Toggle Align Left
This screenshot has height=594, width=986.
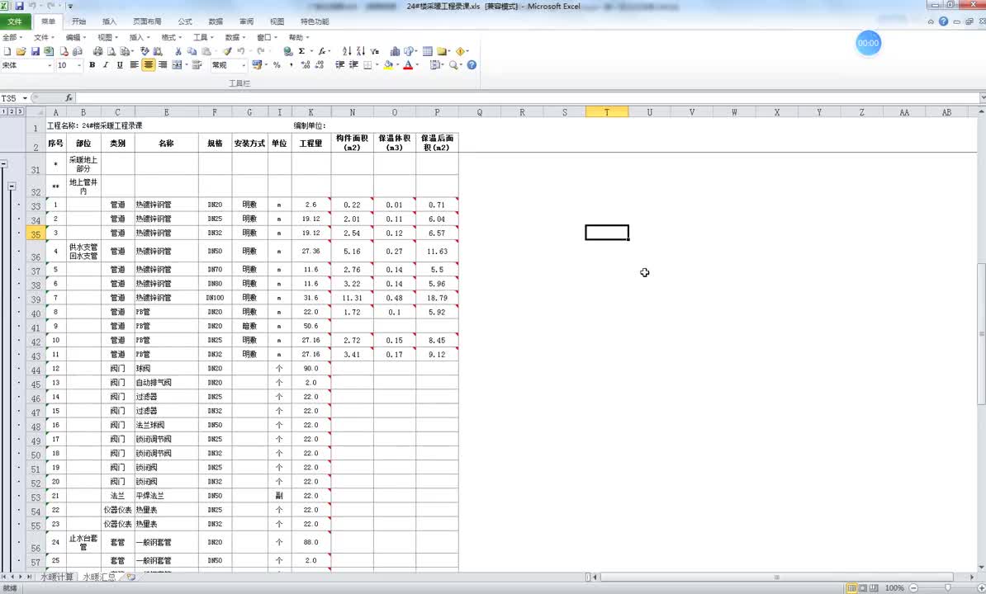click(134, 65)
